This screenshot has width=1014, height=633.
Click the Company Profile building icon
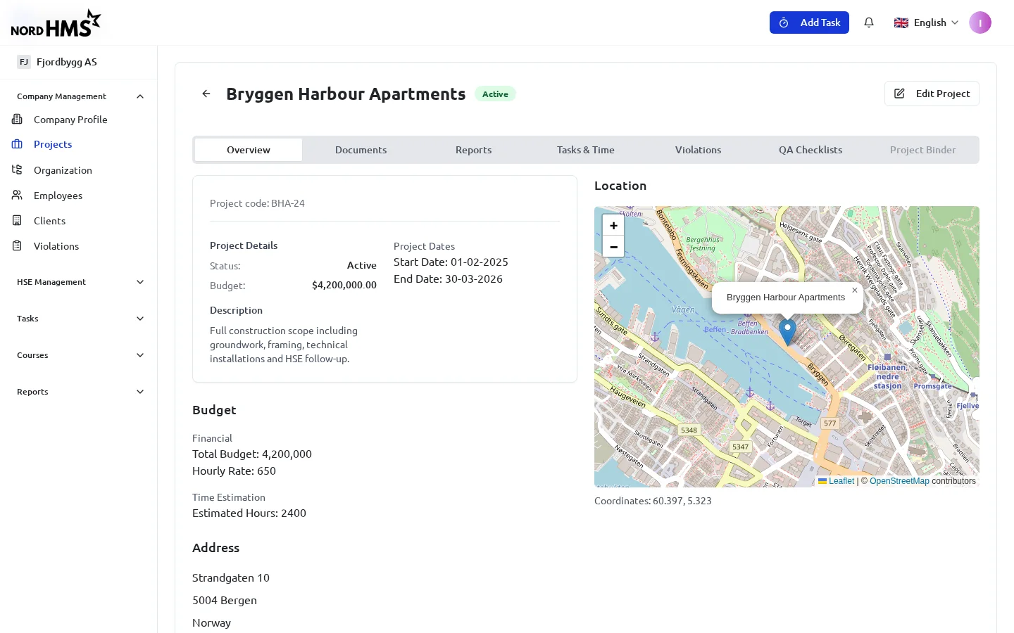pos(17,120)
